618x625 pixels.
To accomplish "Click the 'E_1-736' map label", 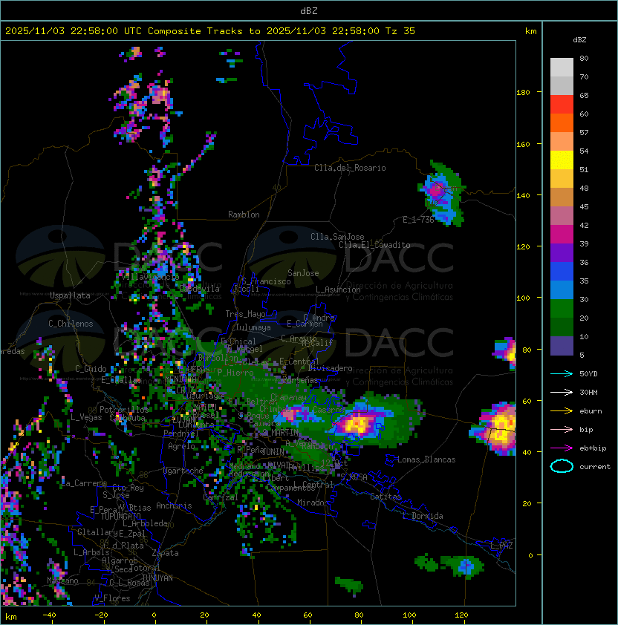I will 418,220.
